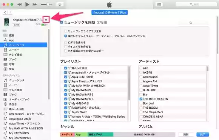Image resolution: width=219 pixels, height=140 pixels.
Task: Check The Carpenters artist checkbox
Action: click(141, 112)
